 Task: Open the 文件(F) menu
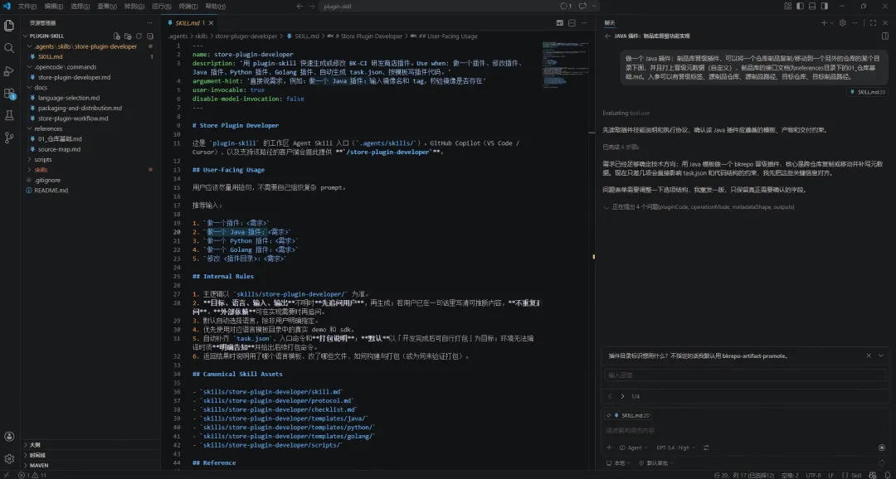27,7
